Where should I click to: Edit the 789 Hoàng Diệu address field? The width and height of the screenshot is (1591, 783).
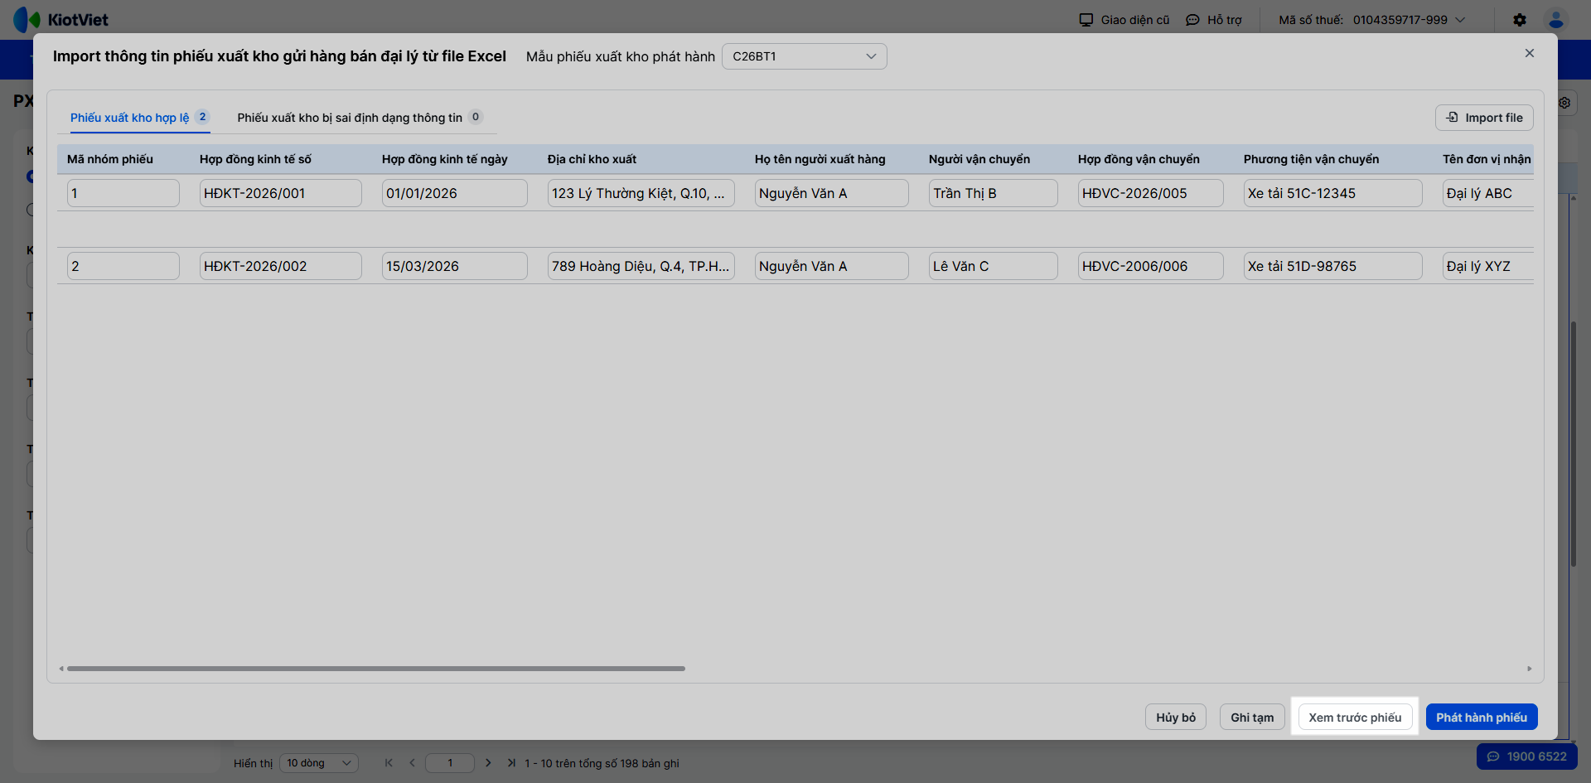tap(641, 266)
